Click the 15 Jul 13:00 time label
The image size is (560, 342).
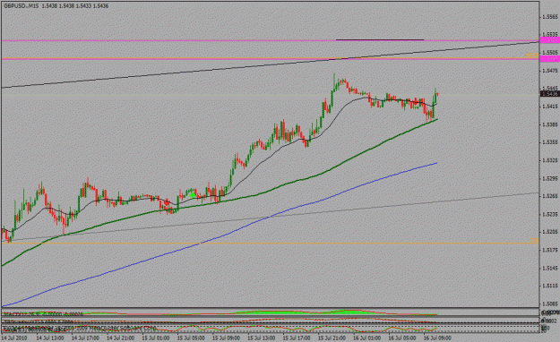click(262, 338)
